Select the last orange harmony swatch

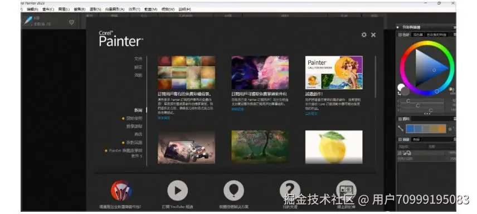(442, 129)
